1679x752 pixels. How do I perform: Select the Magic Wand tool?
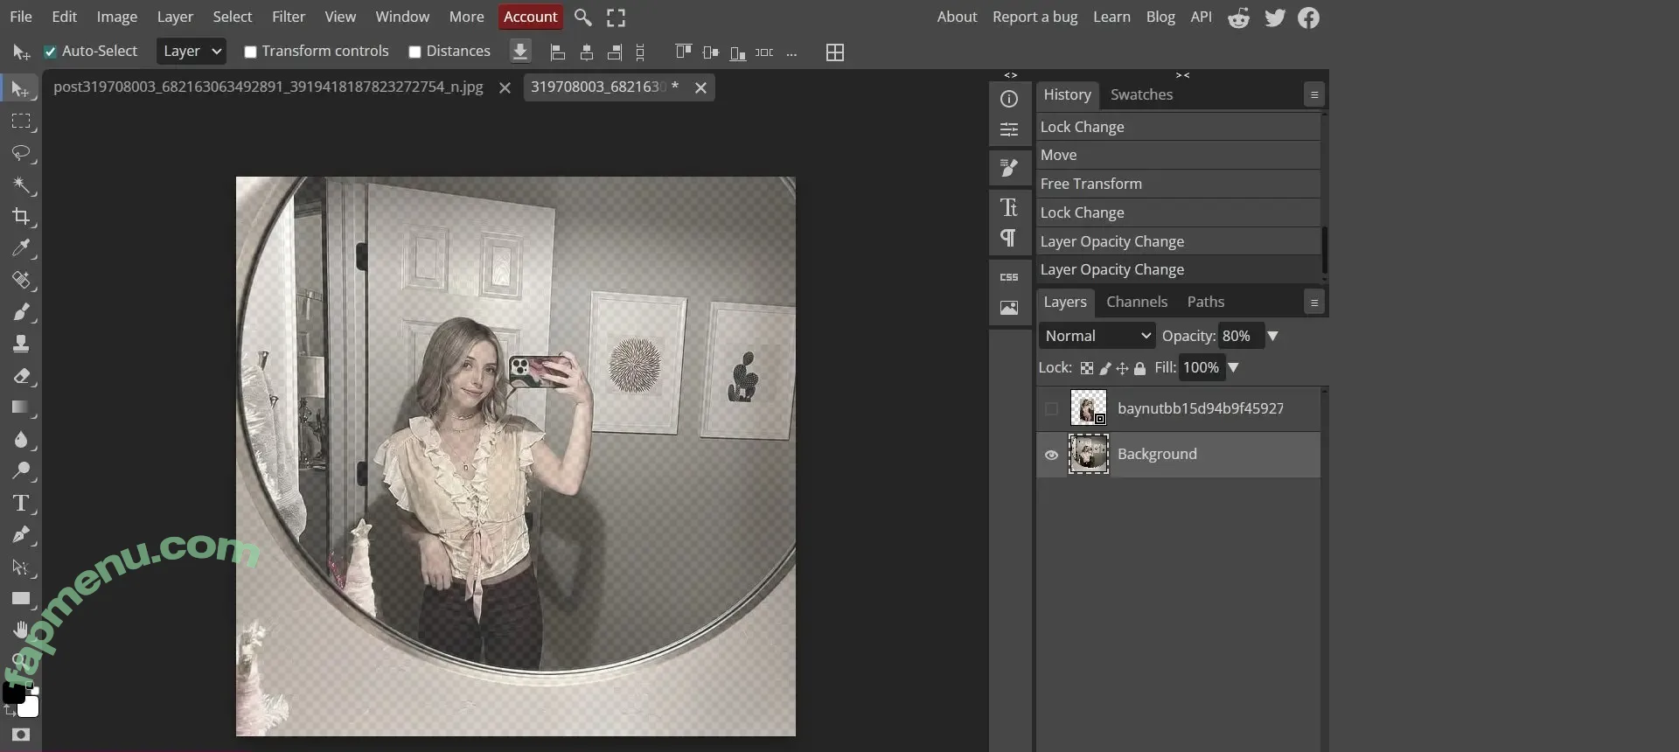point(21,185)
